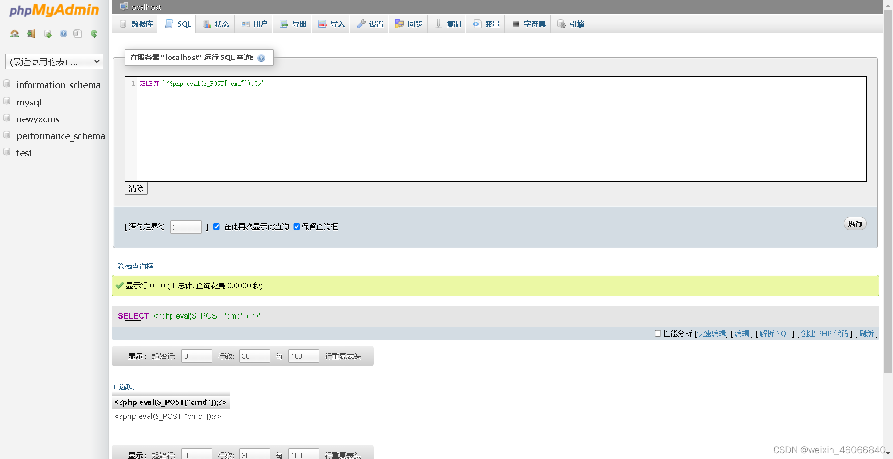Click the upper 行数 row count field
The image size is (893, 459).
click(x=255, y=356)
